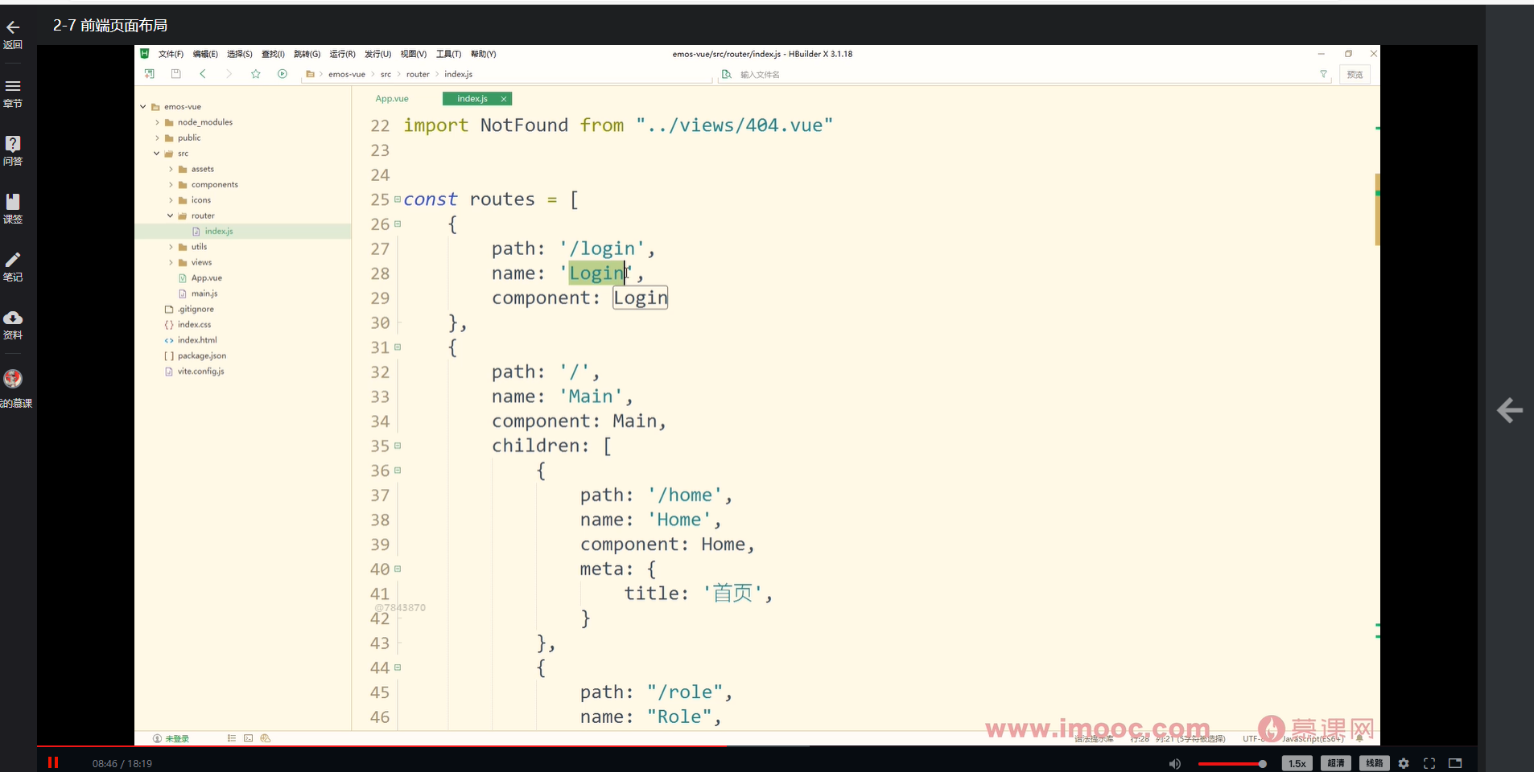Click the player settings gear icon
The image size is (1534, 772).
[1404, 763]
